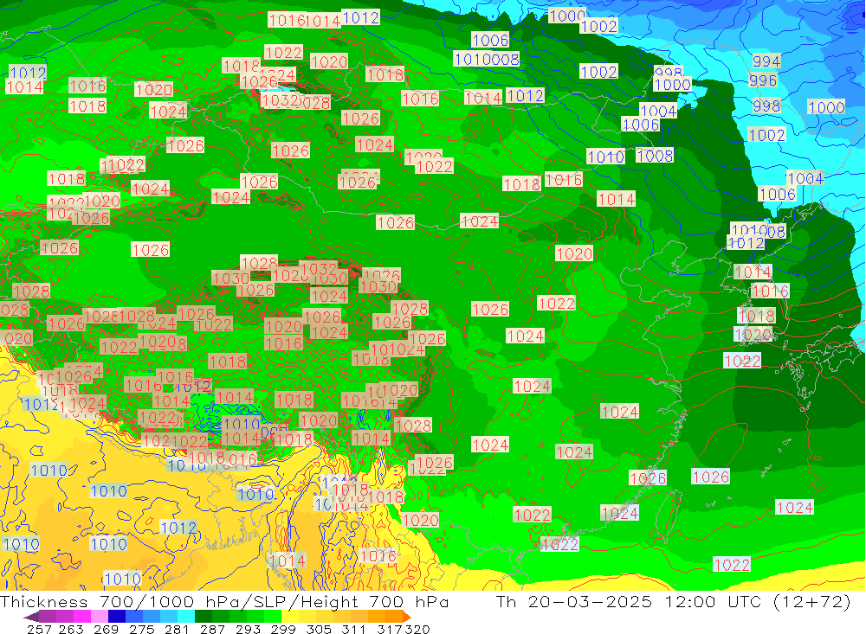Image resolution: width=866 pixels, height=634 pixels.
Task: Click the legend value 257
Action: 39,629
